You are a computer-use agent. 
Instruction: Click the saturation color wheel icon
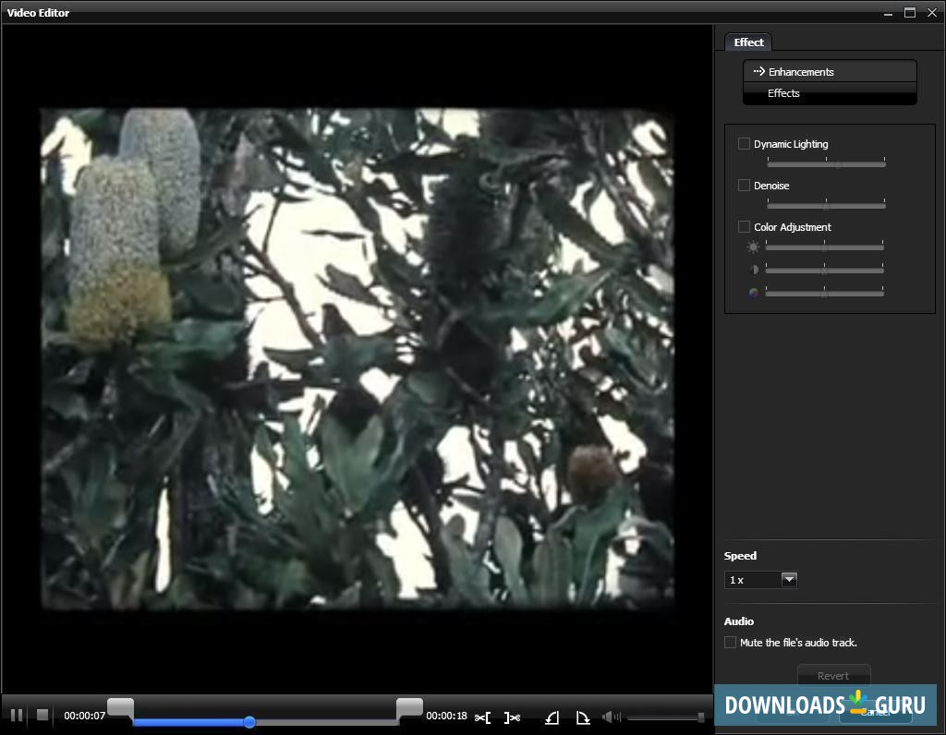754,293
